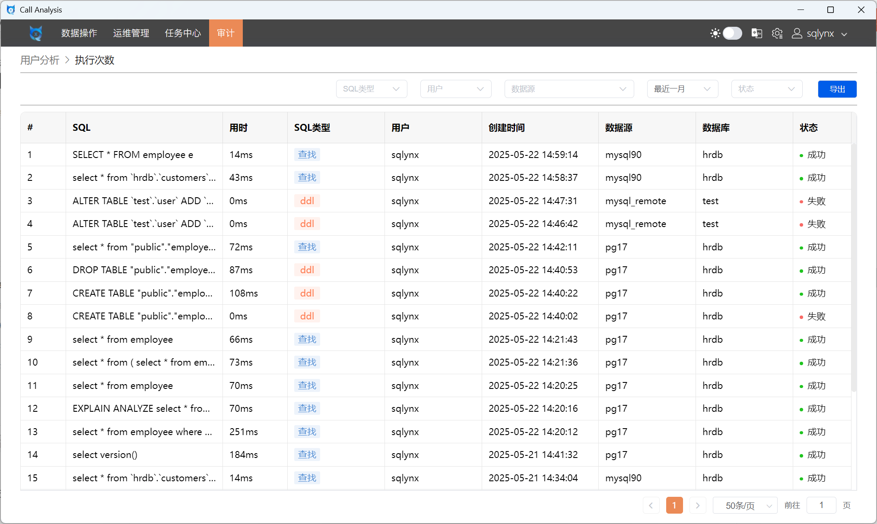Open the SQL类型 filter dropdown
Viewport: 877px width, 524px height.
click(x=371, y=89)
